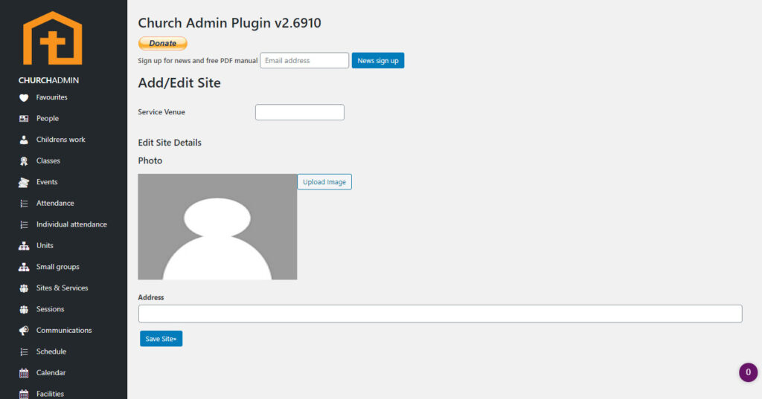Open the Attendance menu item

(x=55, y=203)
